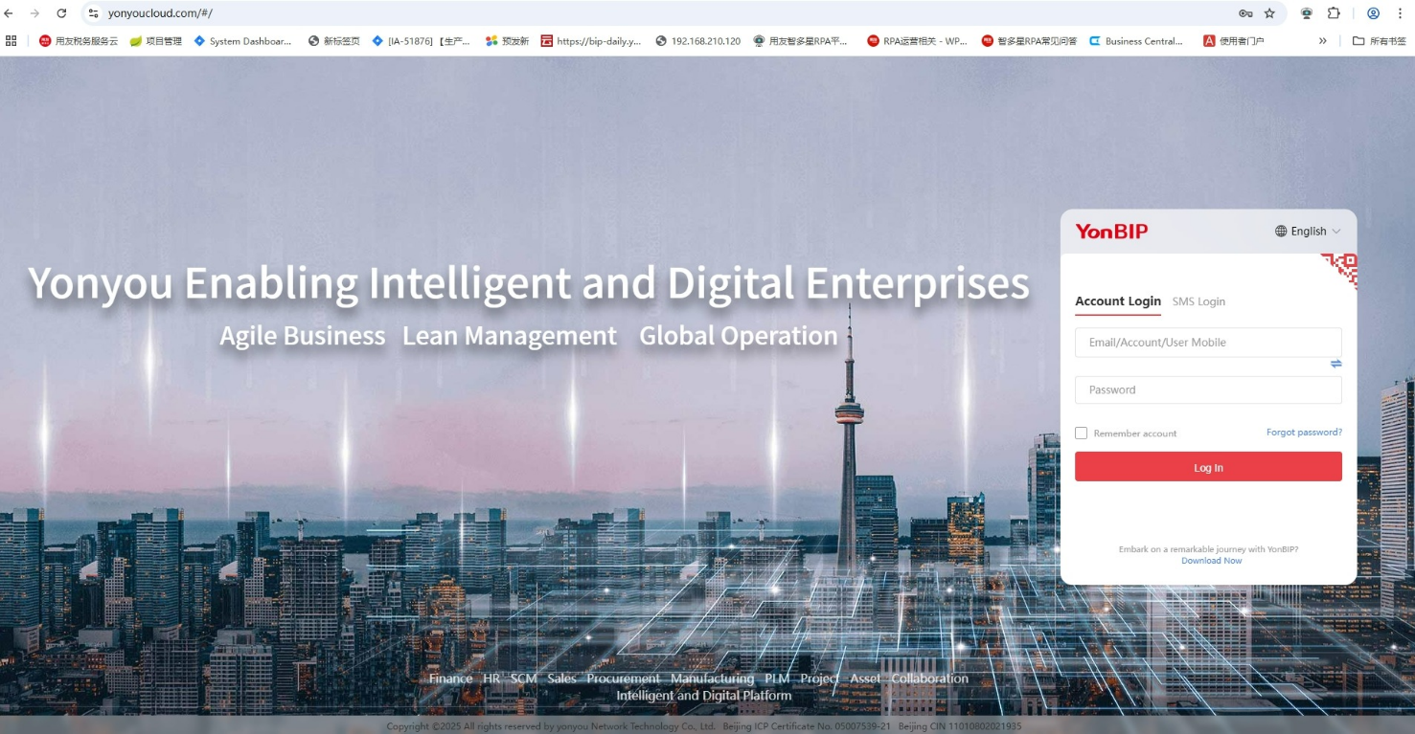Click the browser reload button

pos(61,13)
